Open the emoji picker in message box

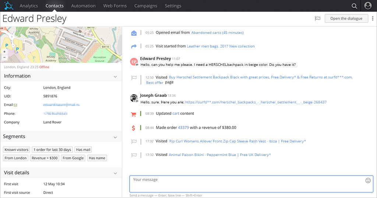click(368, 180)
